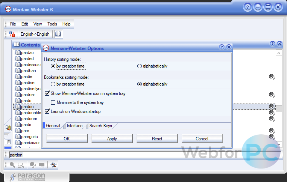Select the word pardoner in Contents list
Viewport: 287px width, 182px height.
pos(29,119)
